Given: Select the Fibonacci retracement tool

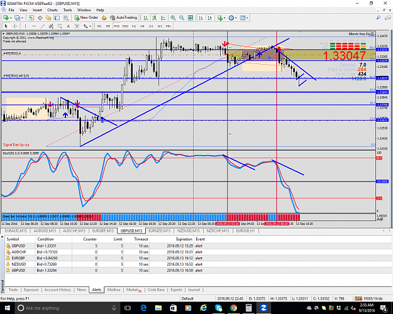Looking at the screenshot, I should point(60,26).
